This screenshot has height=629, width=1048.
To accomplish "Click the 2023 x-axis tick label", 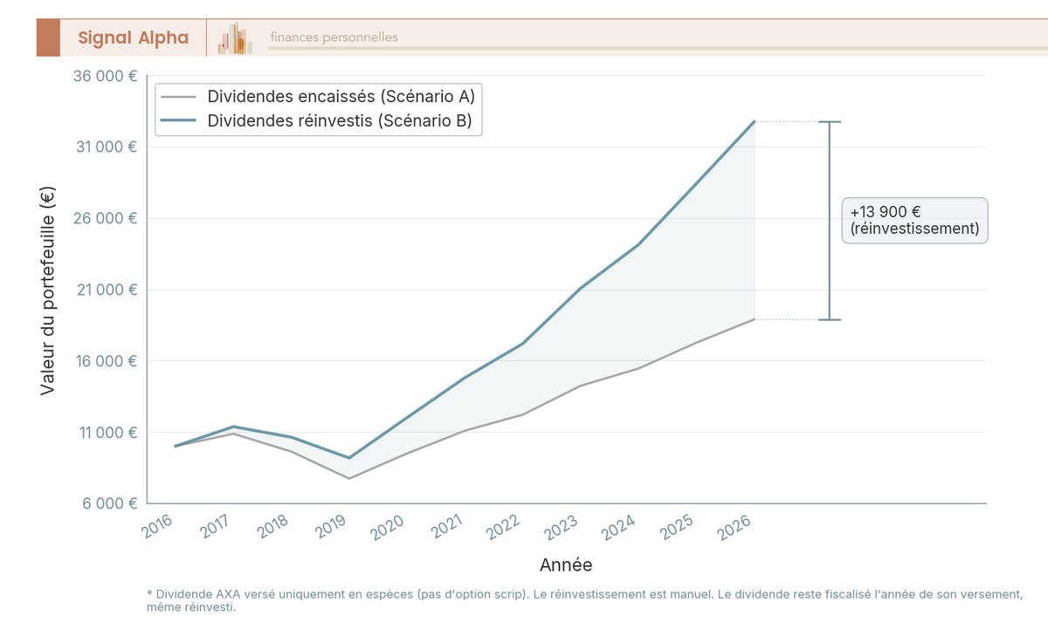I will pyautogui.click(x=562, y=527).
